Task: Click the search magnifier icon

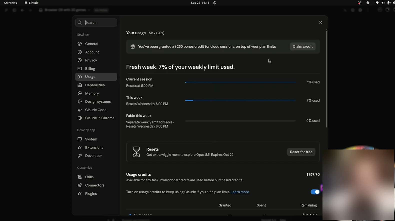Action: point(80,22)
